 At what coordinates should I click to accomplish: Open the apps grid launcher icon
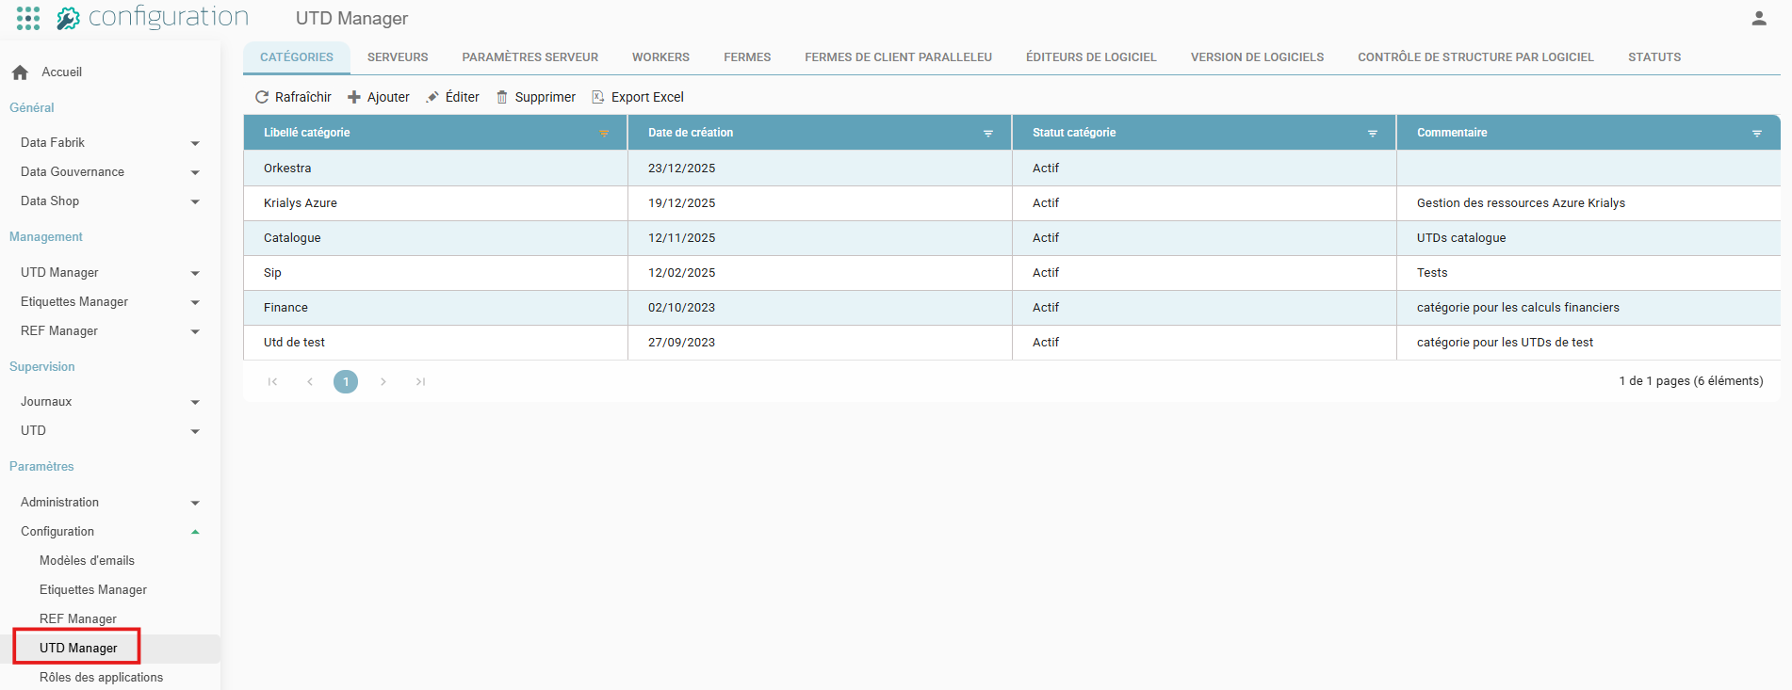coord(28,18)
